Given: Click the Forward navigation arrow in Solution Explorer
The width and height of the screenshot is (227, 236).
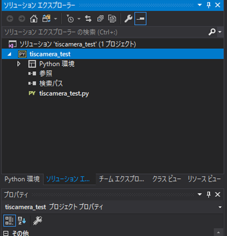Looking at the screenshot, I should tap(22, 19).
